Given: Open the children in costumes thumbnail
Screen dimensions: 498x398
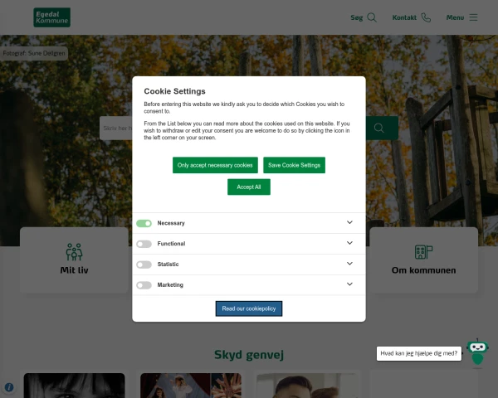Looking at the screenshot, I should (x=191, y=386).
